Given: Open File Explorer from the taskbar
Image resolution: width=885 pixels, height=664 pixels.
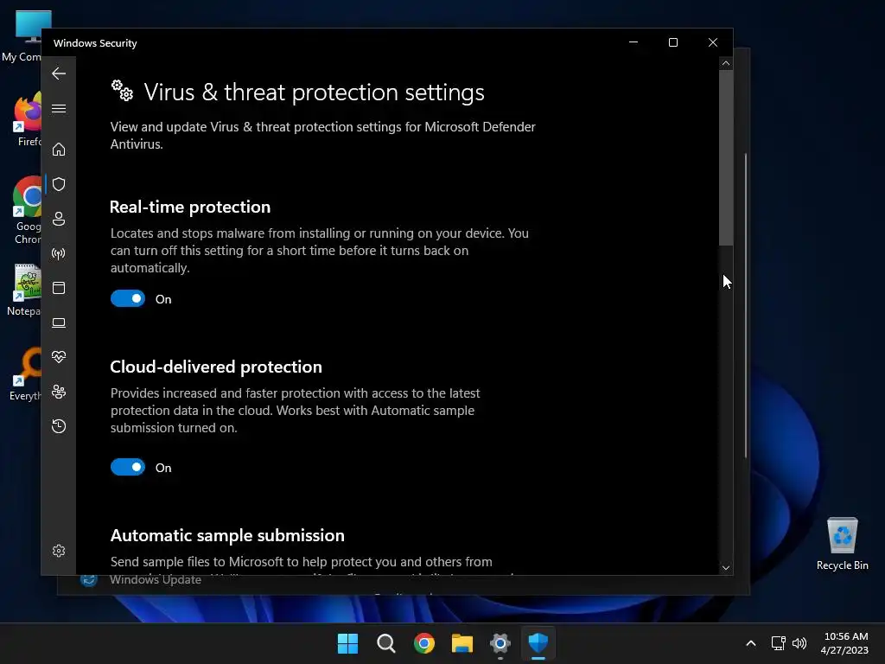Looking at the screenshot, I should pyautogui.click(x=462, y=643).
